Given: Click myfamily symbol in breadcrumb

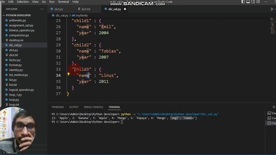Looking at the screenshot, I should tap(82, 15).
